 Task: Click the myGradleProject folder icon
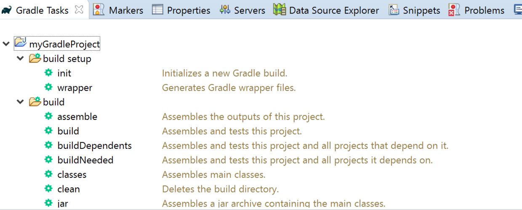point(20,43)
